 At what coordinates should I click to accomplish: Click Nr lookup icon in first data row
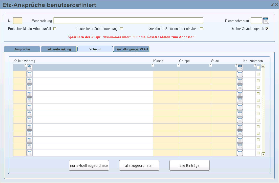(240, 74)
